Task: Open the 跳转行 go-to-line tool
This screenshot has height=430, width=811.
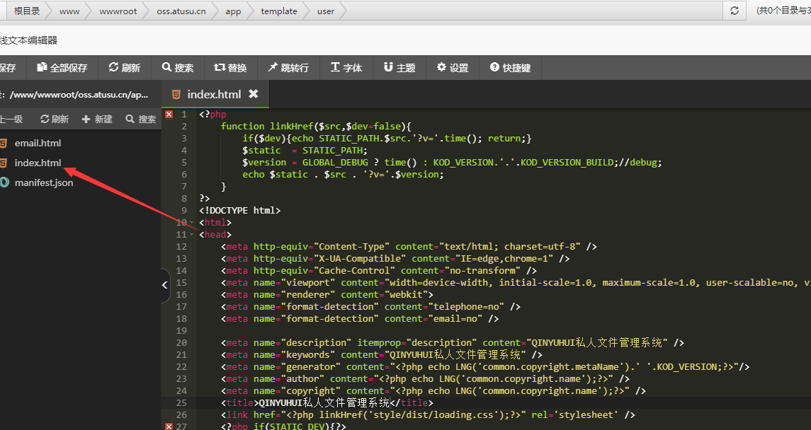Action: [x=288, y=68]
